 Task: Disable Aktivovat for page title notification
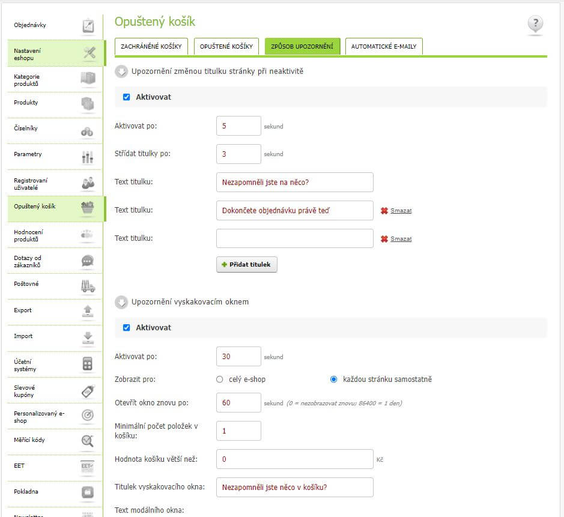[x=126, y=97]
